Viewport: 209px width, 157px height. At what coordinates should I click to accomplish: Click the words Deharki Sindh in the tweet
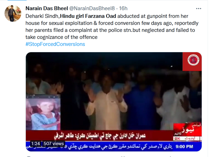(x=42, y=16)
